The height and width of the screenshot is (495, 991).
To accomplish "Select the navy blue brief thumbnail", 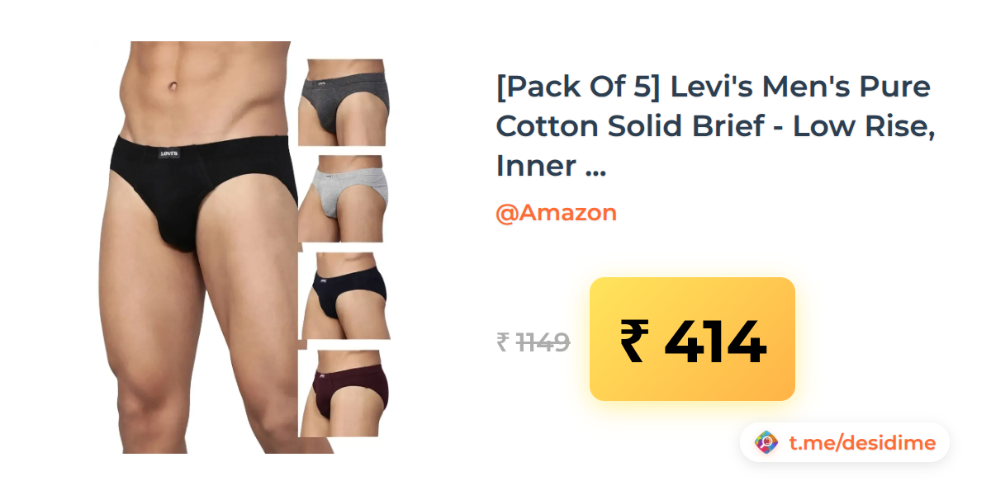I will point(344,295).
